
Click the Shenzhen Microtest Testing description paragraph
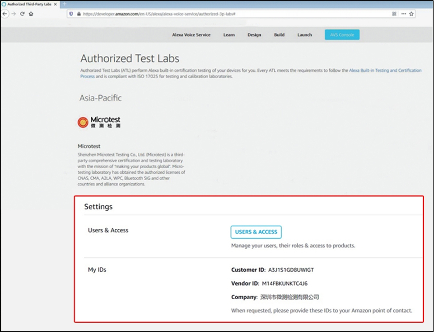coord(132,169)
